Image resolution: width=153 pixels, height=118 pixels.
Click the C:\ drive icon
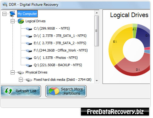tap(29, 29)
